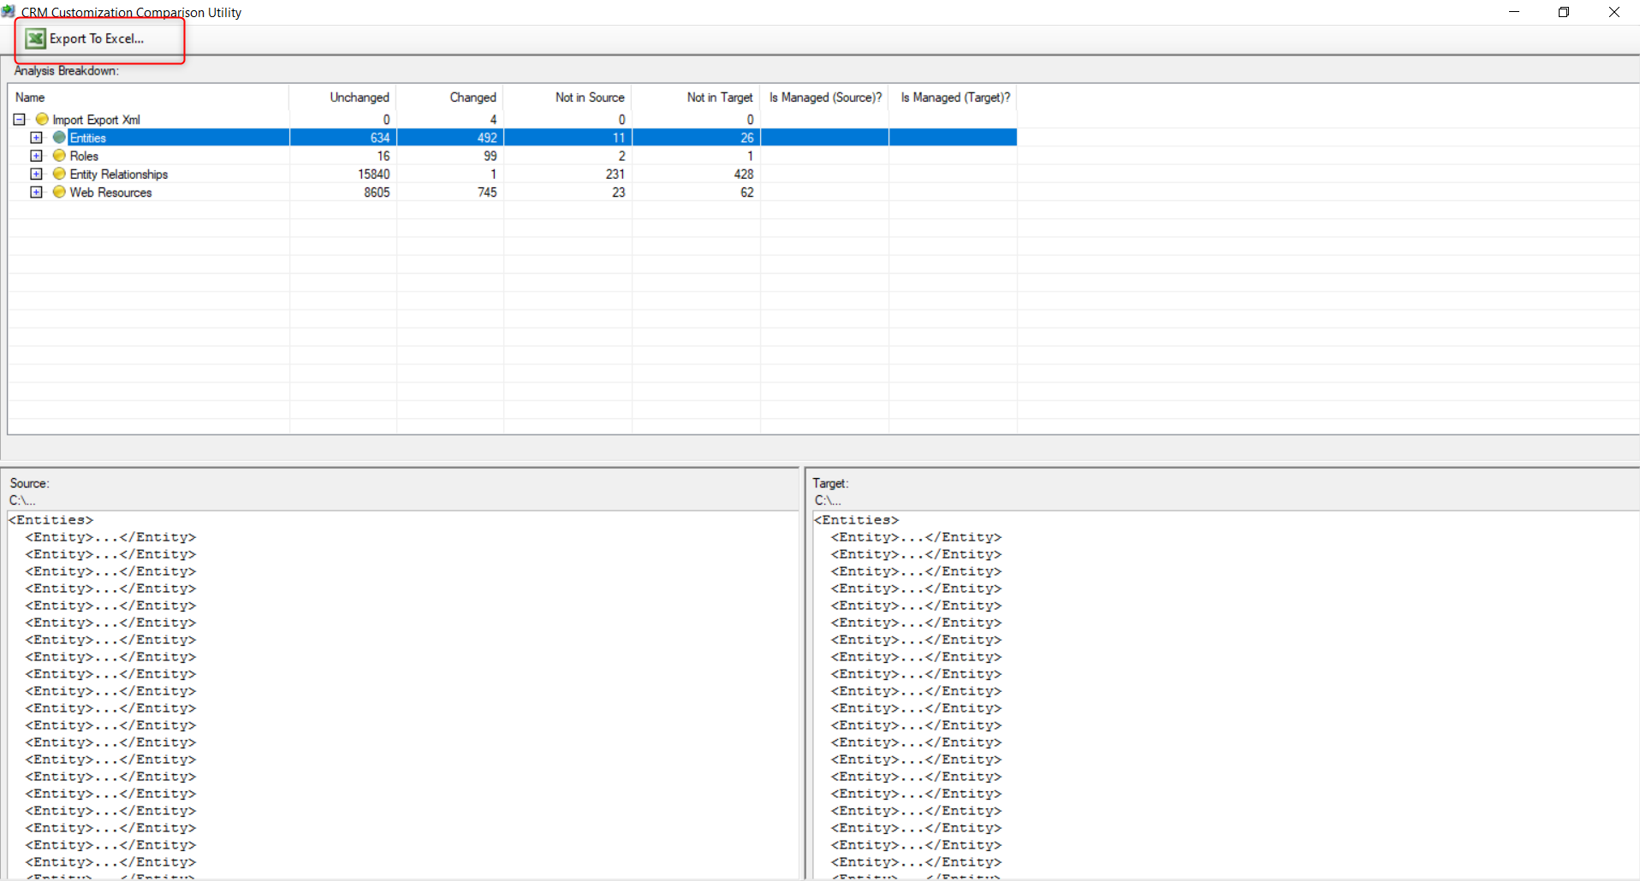Viewport: 1640px width, 881px height.
Task: Minimize the CRM Customization Comparison Utility window
Action: 1514,12
